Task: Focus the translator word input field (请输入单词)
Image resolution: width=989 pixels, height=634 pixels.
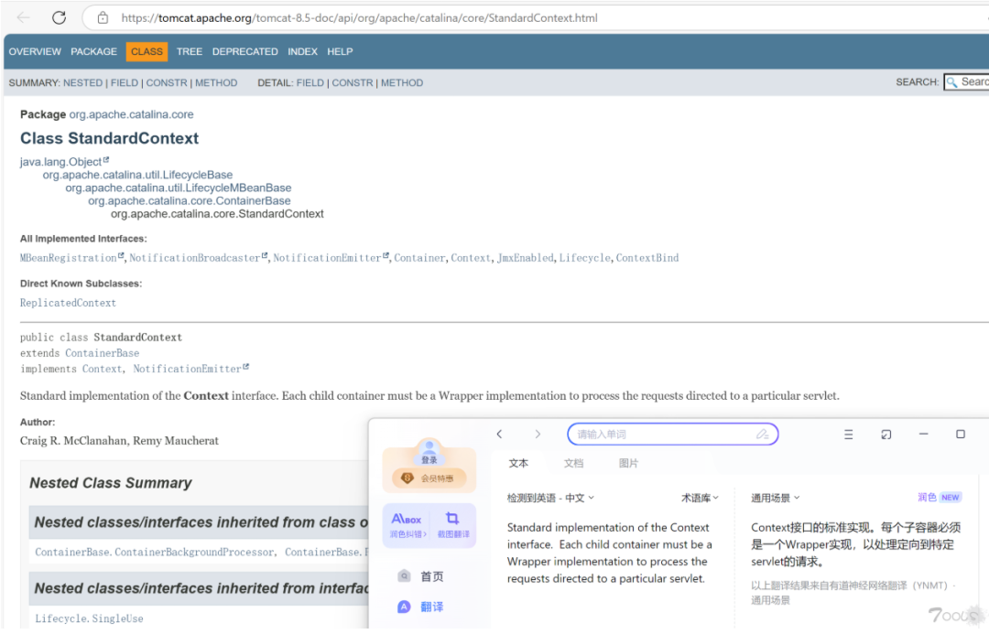Action: tap(673, 435)
